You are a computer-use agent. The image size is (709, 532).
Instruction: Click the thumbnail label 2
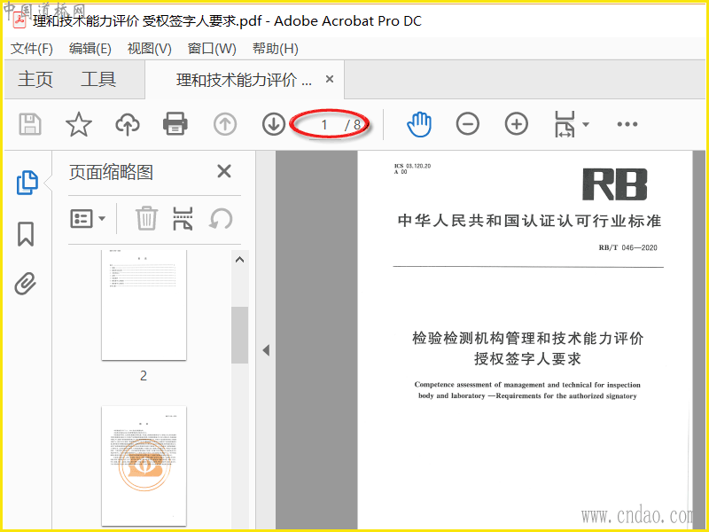click(x=144, y=375)
